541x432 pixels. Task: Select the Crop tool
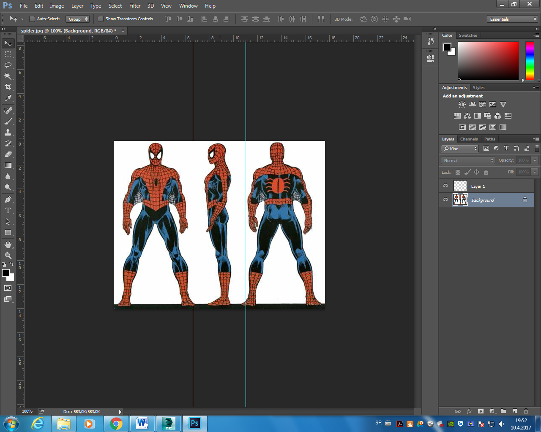[x=8, y=87]
